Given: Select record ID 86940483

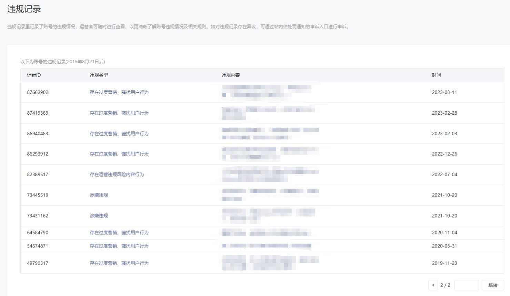Looking at the screenshot, I should coord(38,134).
